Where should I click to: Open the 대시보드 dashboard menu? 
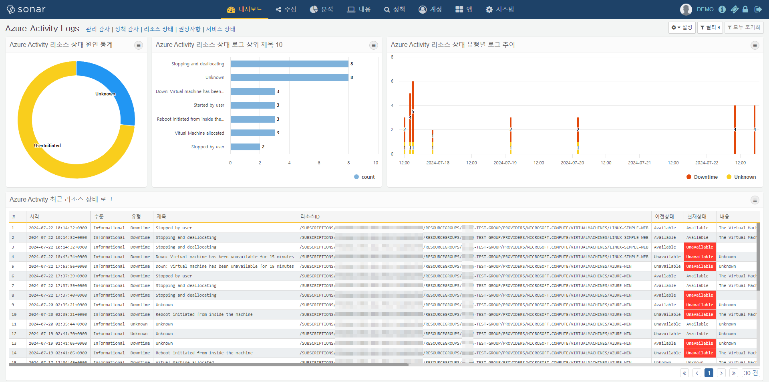245,9
